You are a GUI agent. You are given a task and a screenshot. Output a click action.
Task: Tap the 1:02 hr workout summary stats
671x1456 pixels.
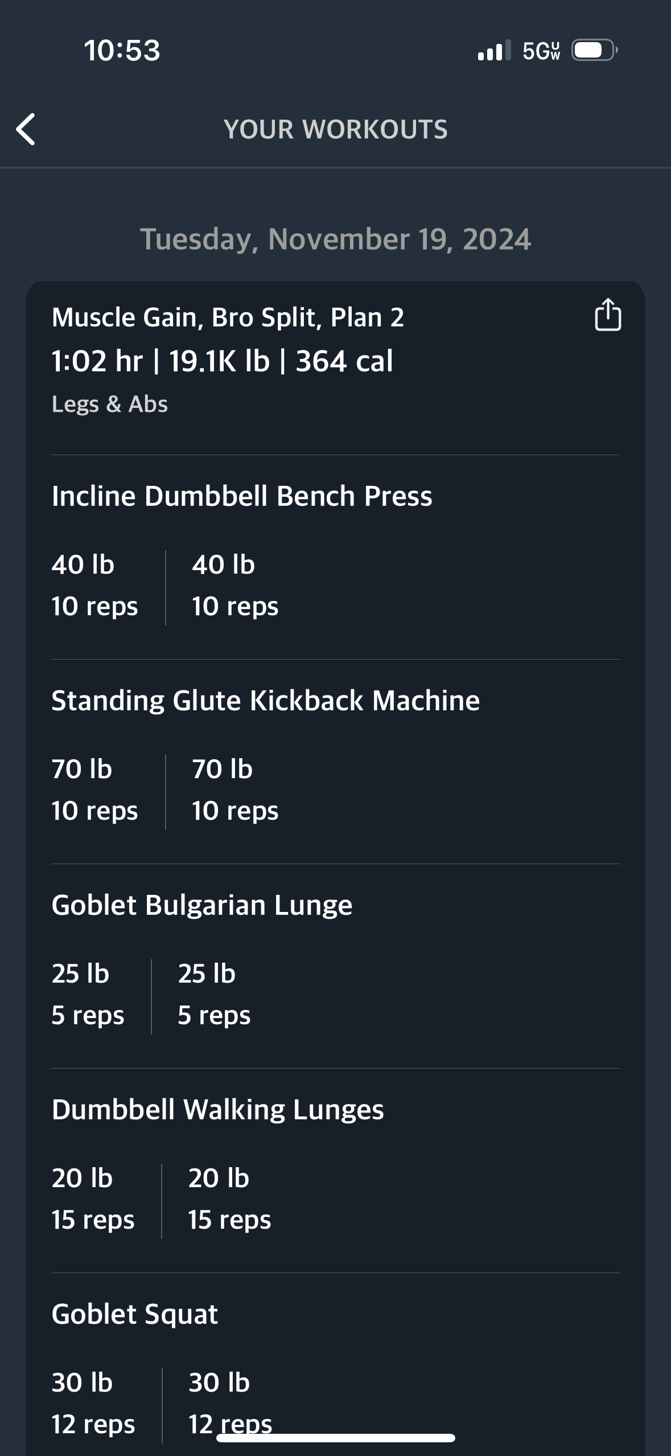(x=222, y=361)
